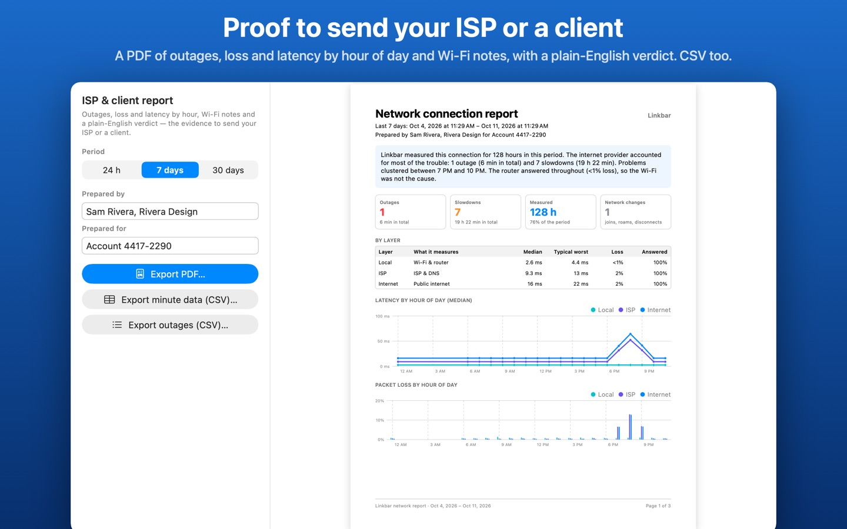Click the Internet layer row name
Image resolution: width=847 pixels, height=529 pixels.
coord(388,284)
